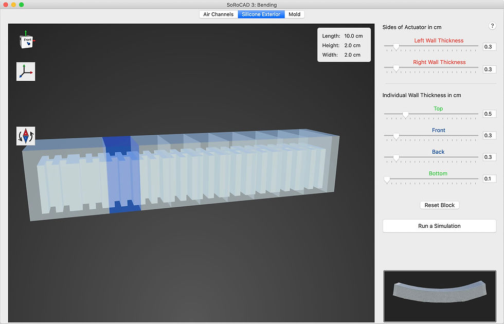The height and width of the screenshot is (324, 504).
Task: Click the Left Wall Thickness value field
Action: pyautogui.click(x=489, y=47)
